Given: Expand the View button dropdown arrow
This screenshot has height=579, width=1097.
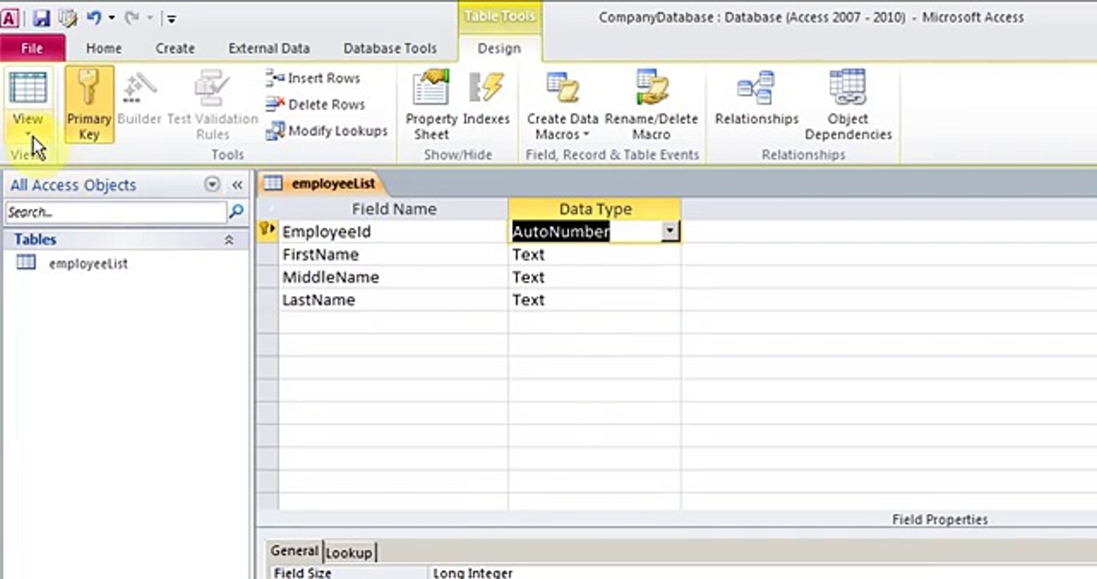Looking at the screenshot, I should tap(28, 133).
